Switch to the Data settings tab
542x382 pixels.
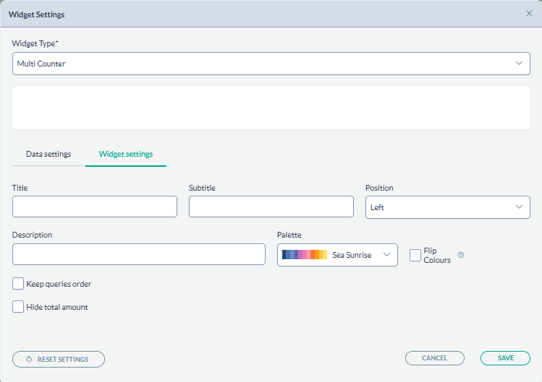(x=48, y=154)
